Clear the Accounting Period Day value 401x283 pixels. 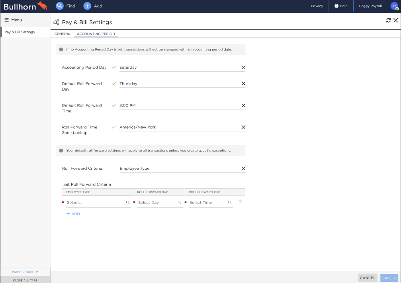pyautogui.click(x=243, y=68)
